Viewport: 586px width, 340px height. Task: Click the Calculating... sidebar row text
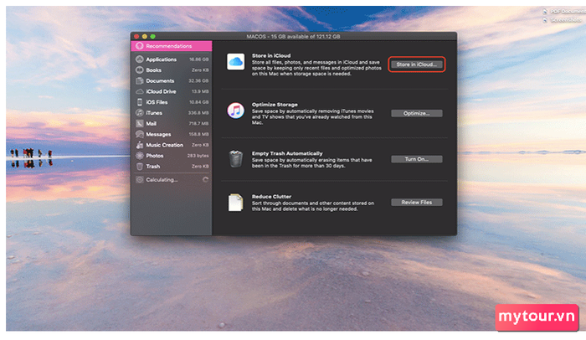(x=162, y=179)
